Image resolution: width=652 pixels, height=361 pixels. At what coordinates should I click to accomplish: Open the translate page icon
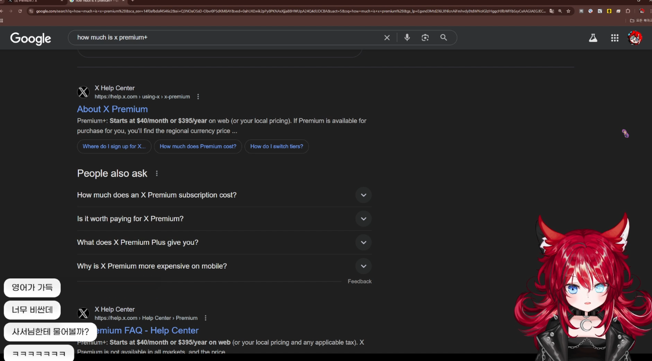click(x=552, y=11)
